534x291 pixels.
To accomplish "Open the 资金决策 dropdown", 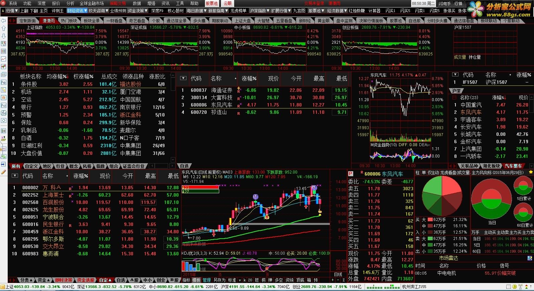I will coord(137,11).
